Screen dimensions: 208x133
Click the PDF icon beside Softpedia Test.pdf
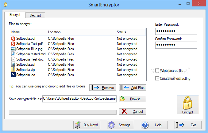point(13,44)
